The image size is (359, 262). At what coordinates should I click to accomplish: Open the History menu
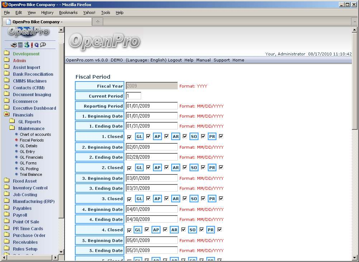[47, 13]
